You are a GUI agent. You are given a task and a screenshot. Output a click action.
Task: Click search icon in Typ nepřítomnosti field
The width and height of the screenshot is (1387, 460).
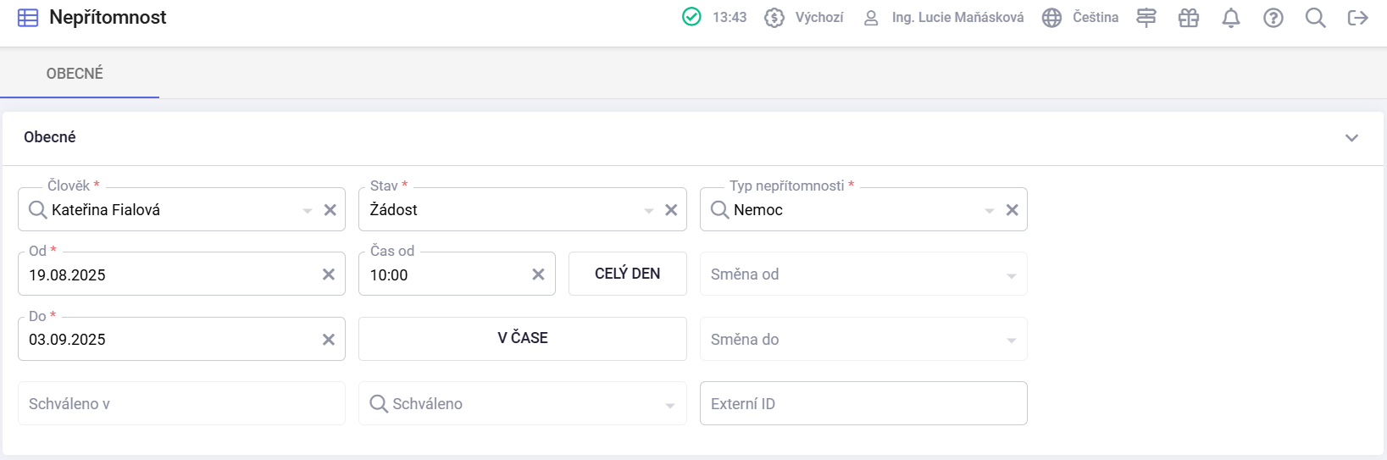719,209
